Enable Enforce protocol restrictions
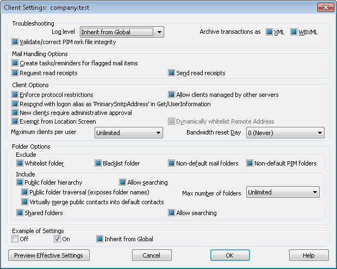Screen dimensions: 337x269 (x=15, y=95)
